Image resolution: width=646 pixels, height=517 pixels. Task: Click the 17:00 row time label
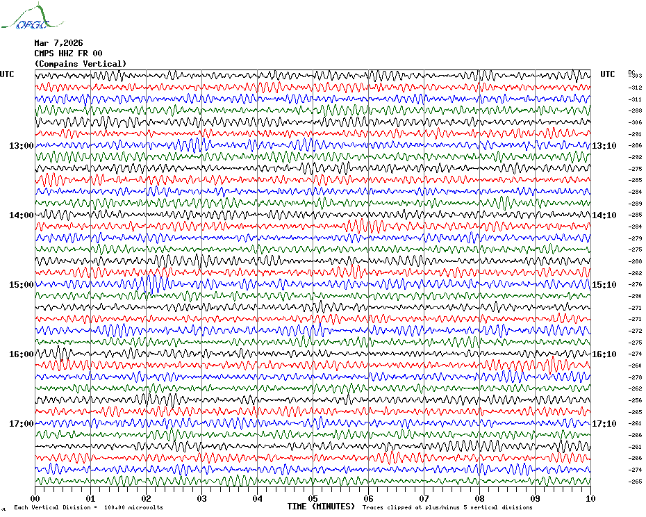pos(22,424)
